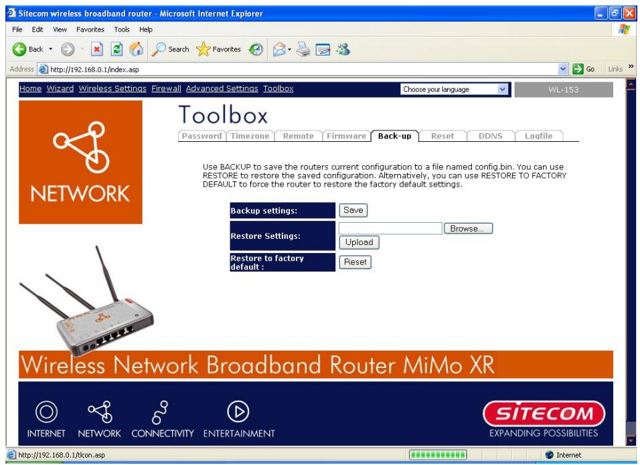Image resolution: width=640 pixels, height=465 pixels.
Task: Click the page scrollbar up arrow
Action: tap(631, 85)
